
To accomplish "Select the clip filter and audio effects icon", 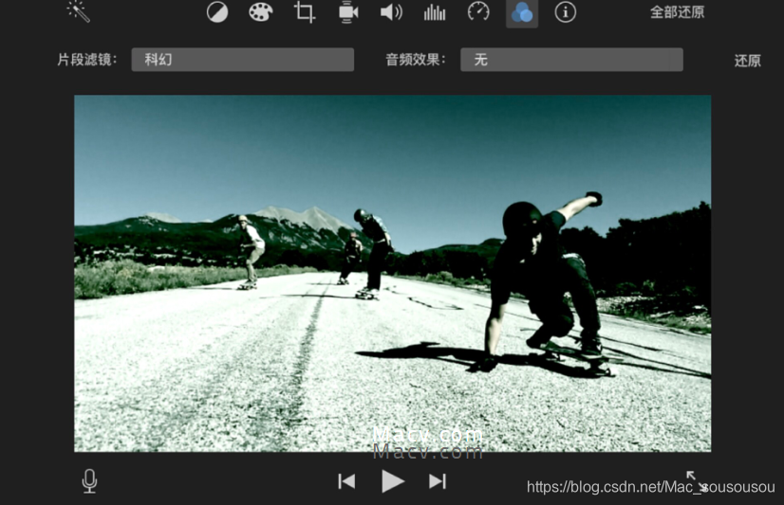I will (x=522, y=12).
